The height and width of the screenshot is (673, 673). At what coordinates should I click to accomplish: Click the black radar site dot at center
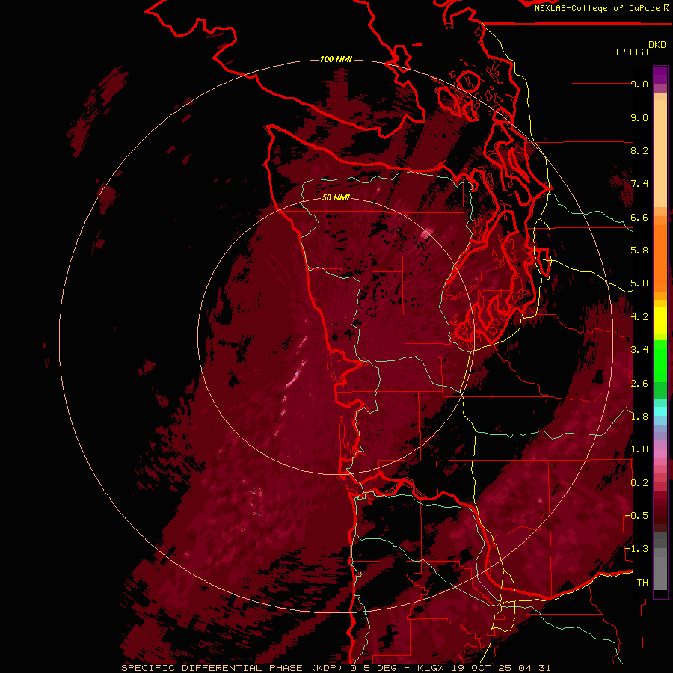tap(335, 338)
